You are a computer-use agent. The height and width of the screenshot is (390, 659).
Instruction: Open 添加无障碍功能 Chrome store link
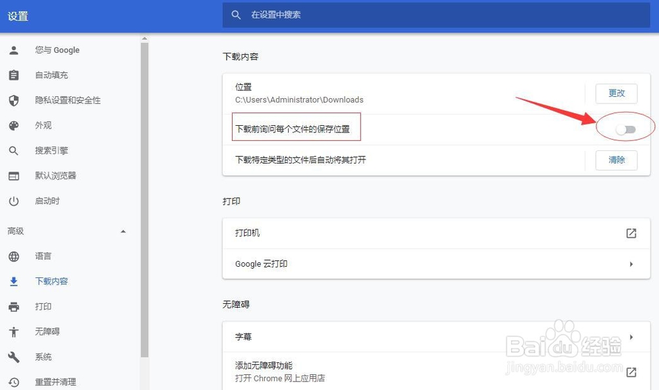click(436, 372)
